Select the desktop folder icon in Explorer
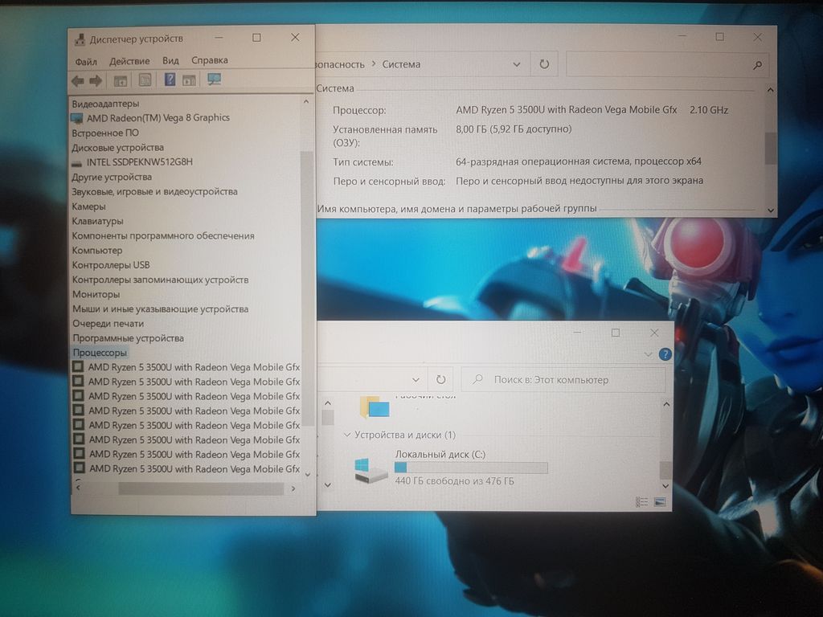The image size is (823, 617). (x=375, y=407)
